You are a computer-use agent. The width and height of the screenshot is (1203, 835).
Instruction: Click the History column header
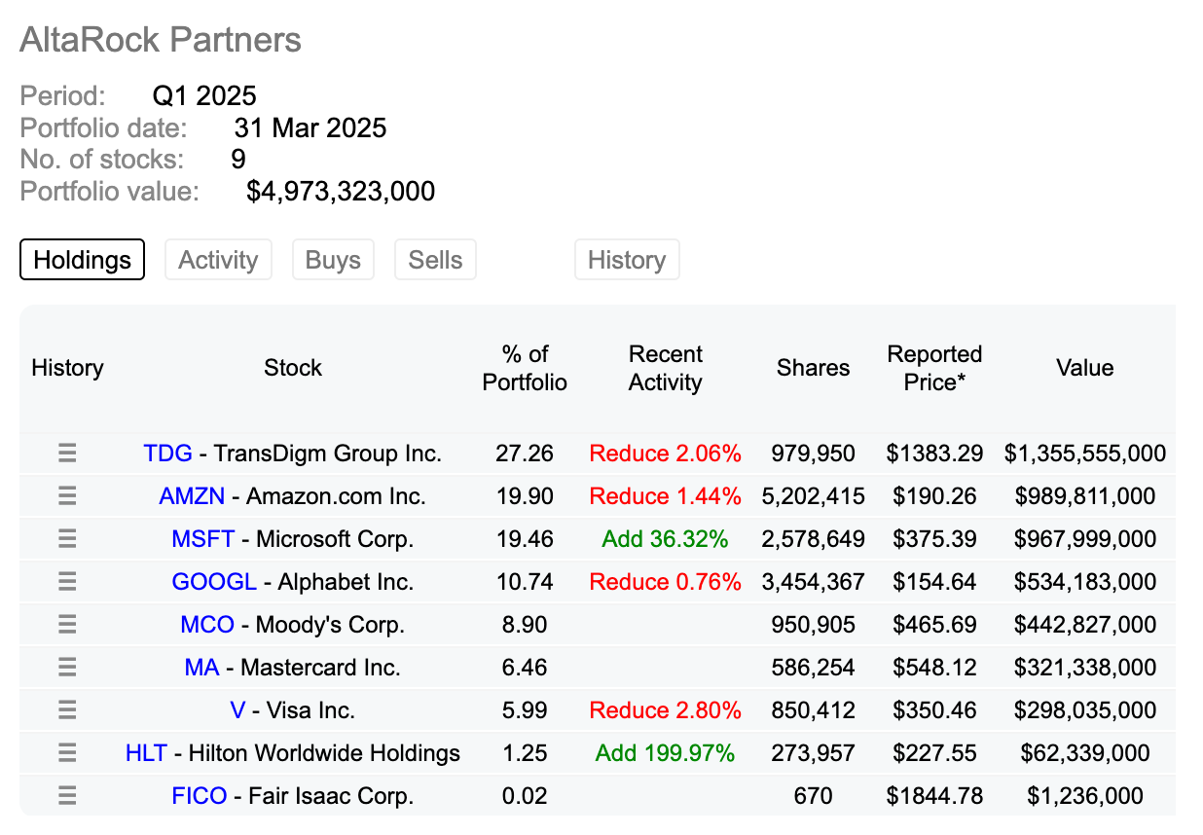point(67,368)
